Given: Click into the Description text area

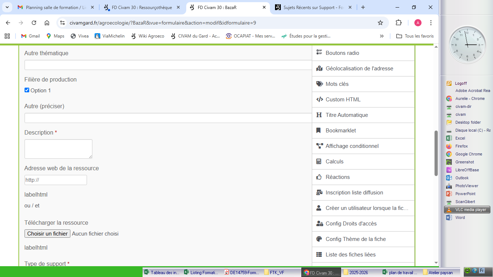Looking at the screenshot, I should click(x=58, y=149).
